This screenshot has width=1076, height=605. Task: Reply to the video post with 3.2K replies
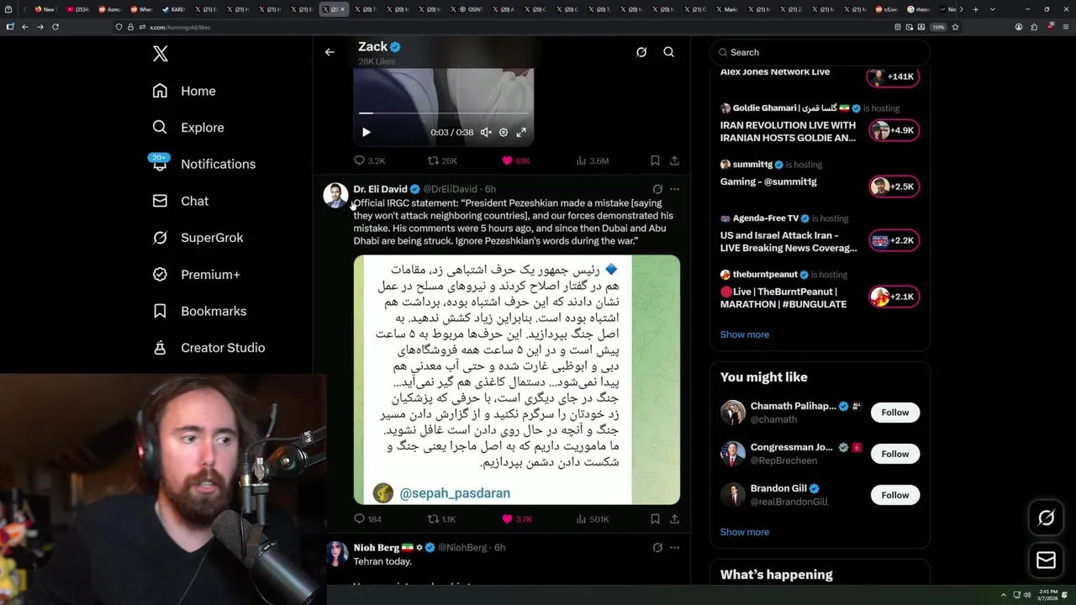click(x=369, y=160)
